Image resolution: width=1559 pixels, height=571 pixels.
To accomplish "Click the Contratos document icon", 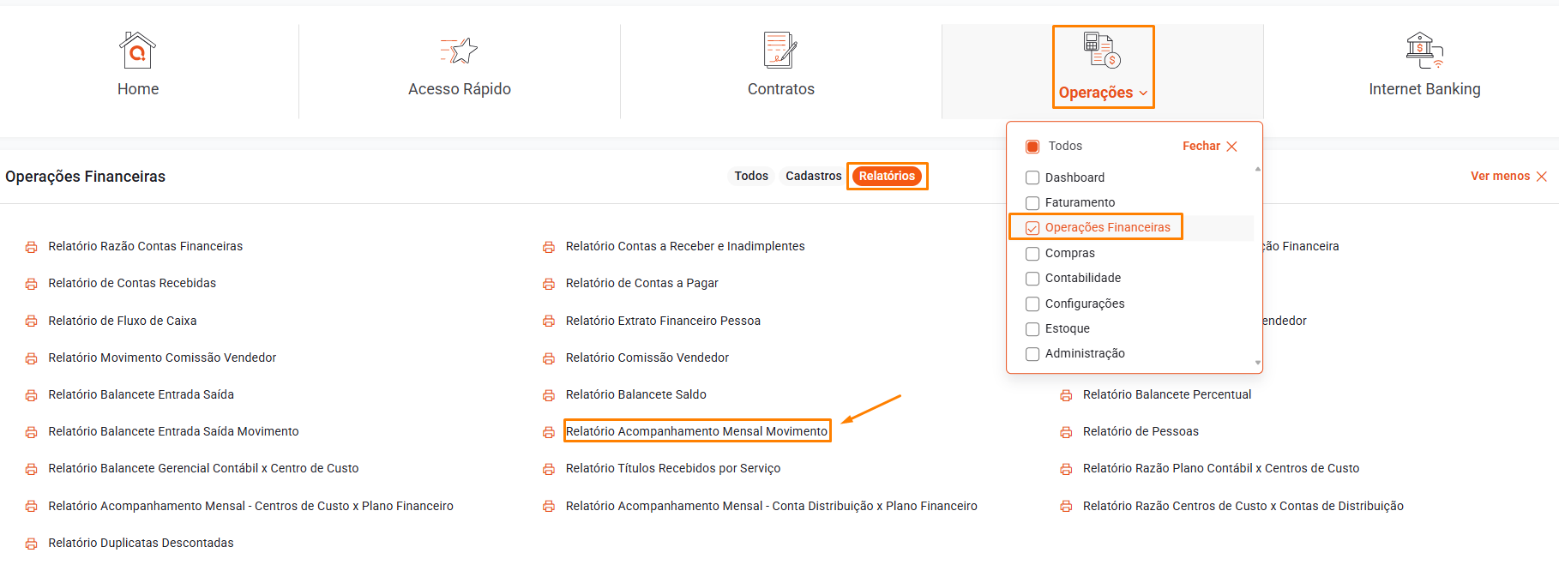I will 780,51.
